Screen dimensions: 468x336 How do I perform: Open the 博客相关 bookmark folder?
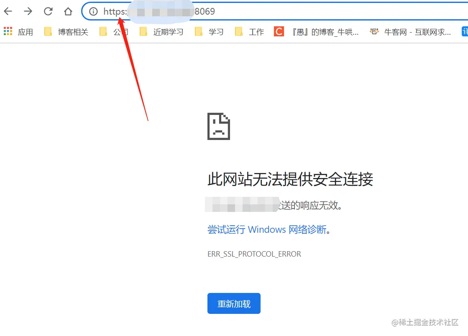(66, 32)
